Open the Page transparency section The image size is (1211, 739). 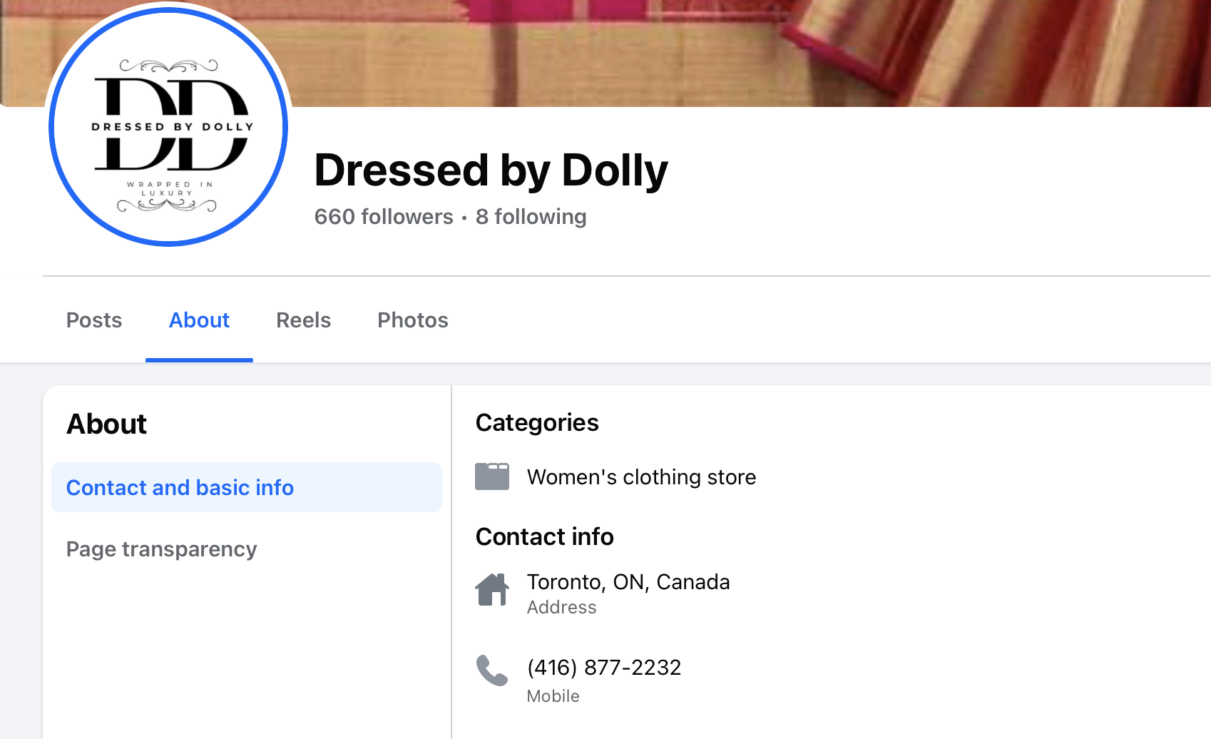[x=162, y=549]
